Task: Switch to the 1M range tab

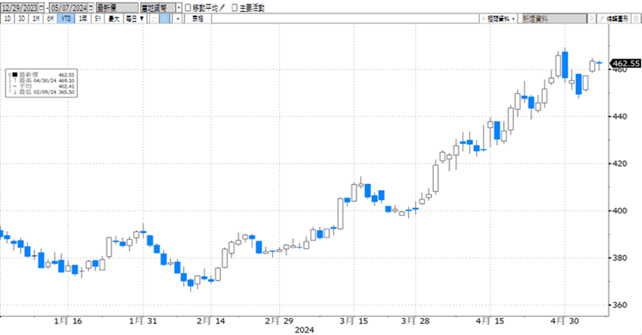Action: [x=36, y=19]
